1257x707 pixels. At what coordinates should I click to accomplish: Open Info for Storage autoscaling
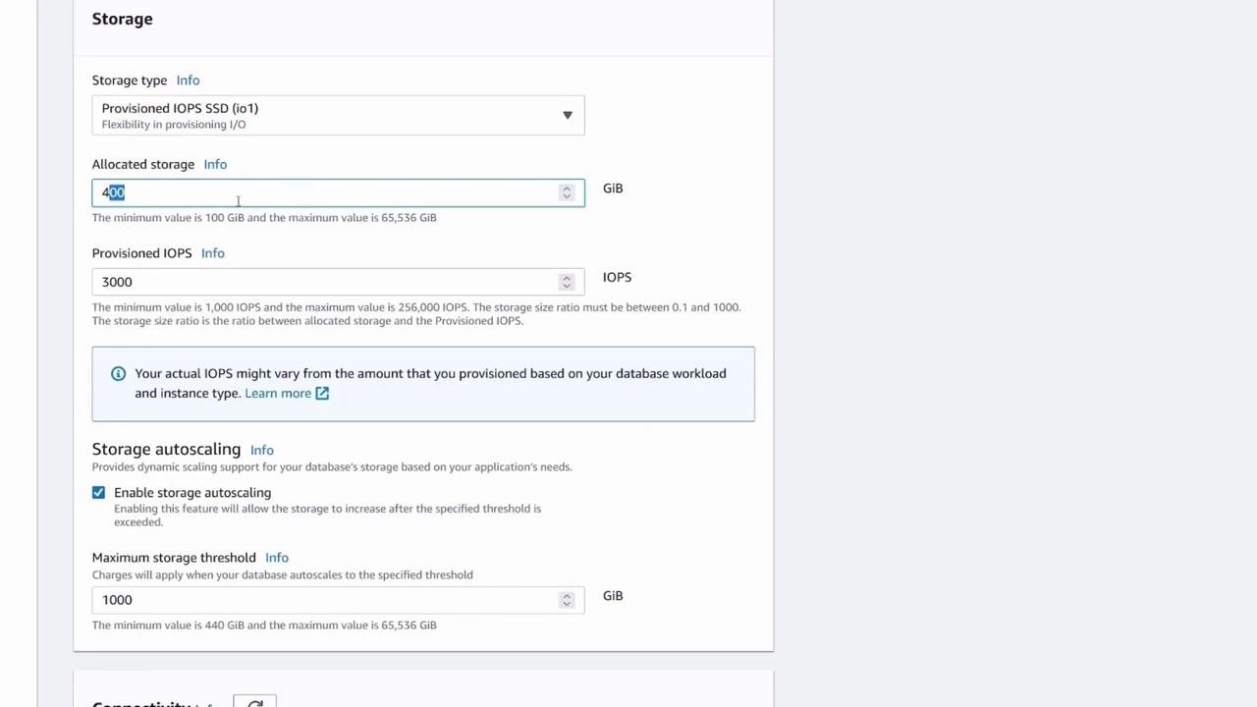click(261, 451)
